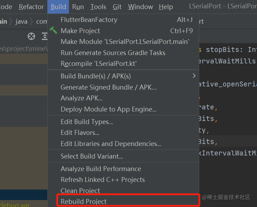Click the locate/select opened file target icon

[31, 36]
